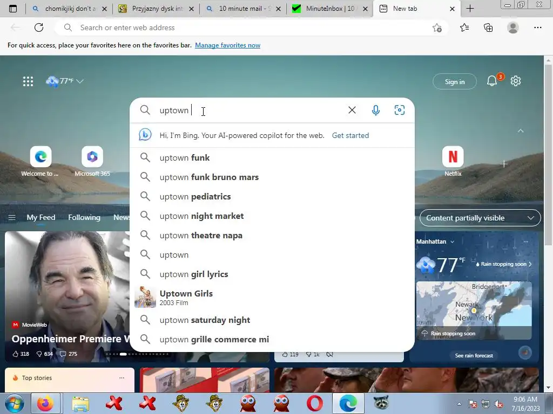Open Top stories more options ellipsis

(x=122, y=378)
